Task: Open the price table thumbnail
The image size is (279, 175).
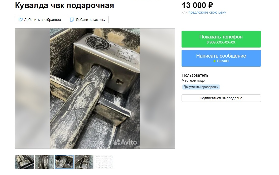Action: point(104,162)
